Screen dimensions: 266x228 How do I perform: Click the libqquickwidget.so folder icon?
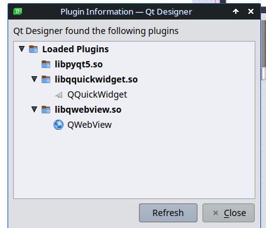click(x=46, y=79)
